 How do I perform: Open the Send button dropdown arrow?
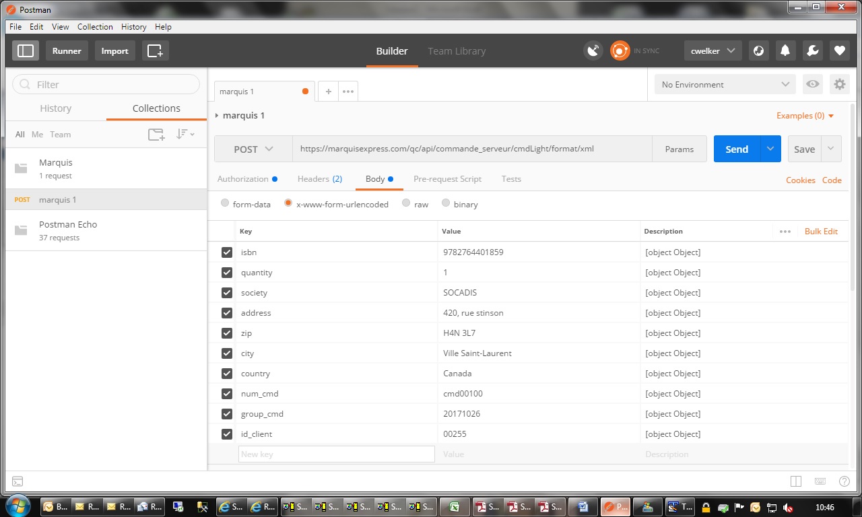click(x=770, y=149)
